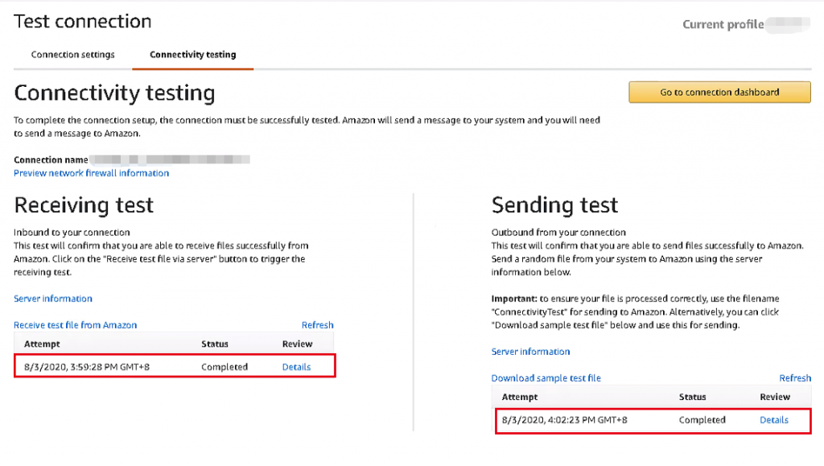Click Go to connection dashboard button
The image size is (824, 466).
tap(719, 92)
